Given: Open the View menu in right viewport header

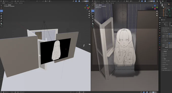Looking at the screenshot, I should (104, 1).
